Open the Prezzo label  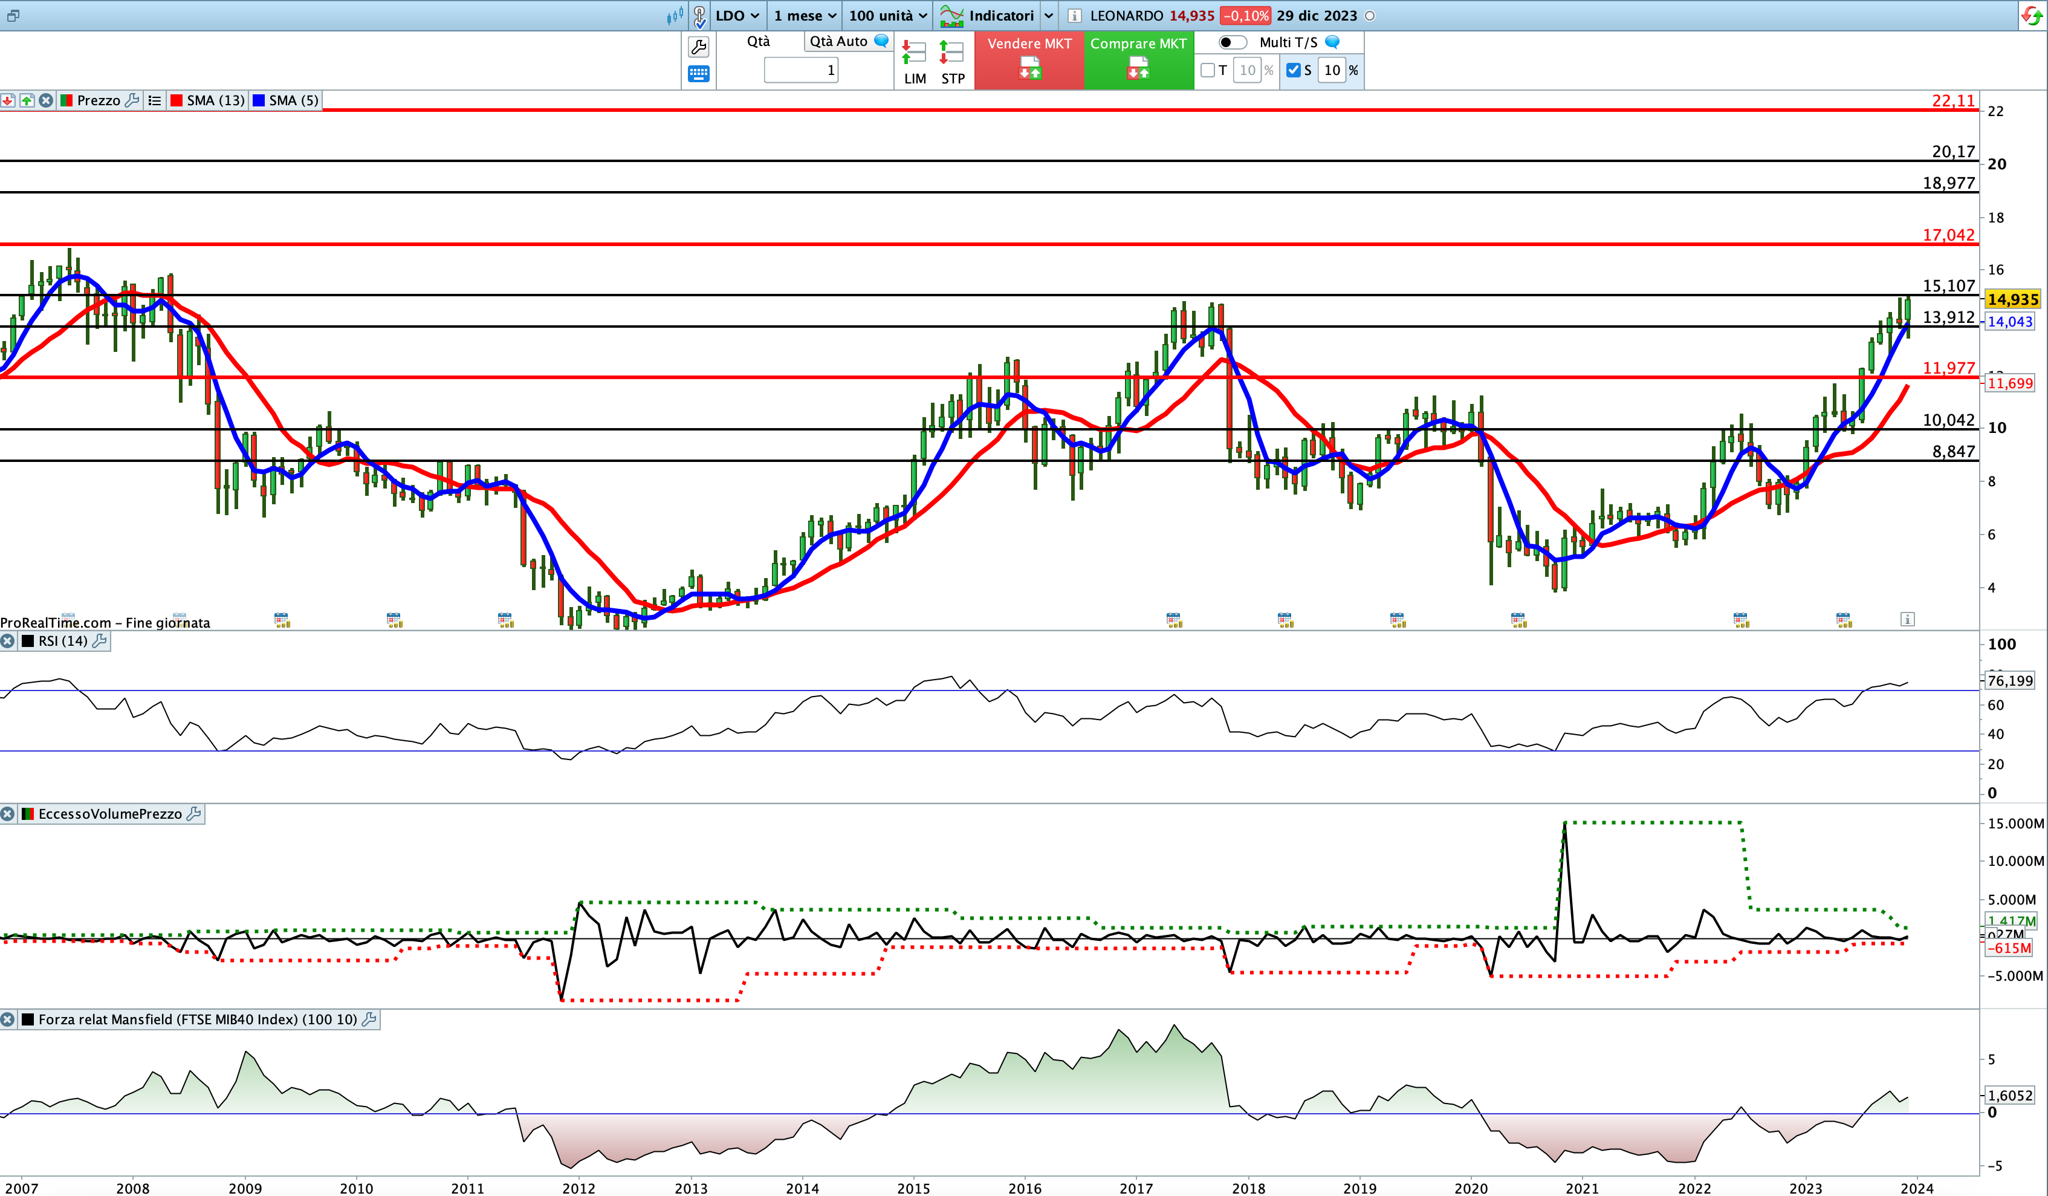pos(99,101)
